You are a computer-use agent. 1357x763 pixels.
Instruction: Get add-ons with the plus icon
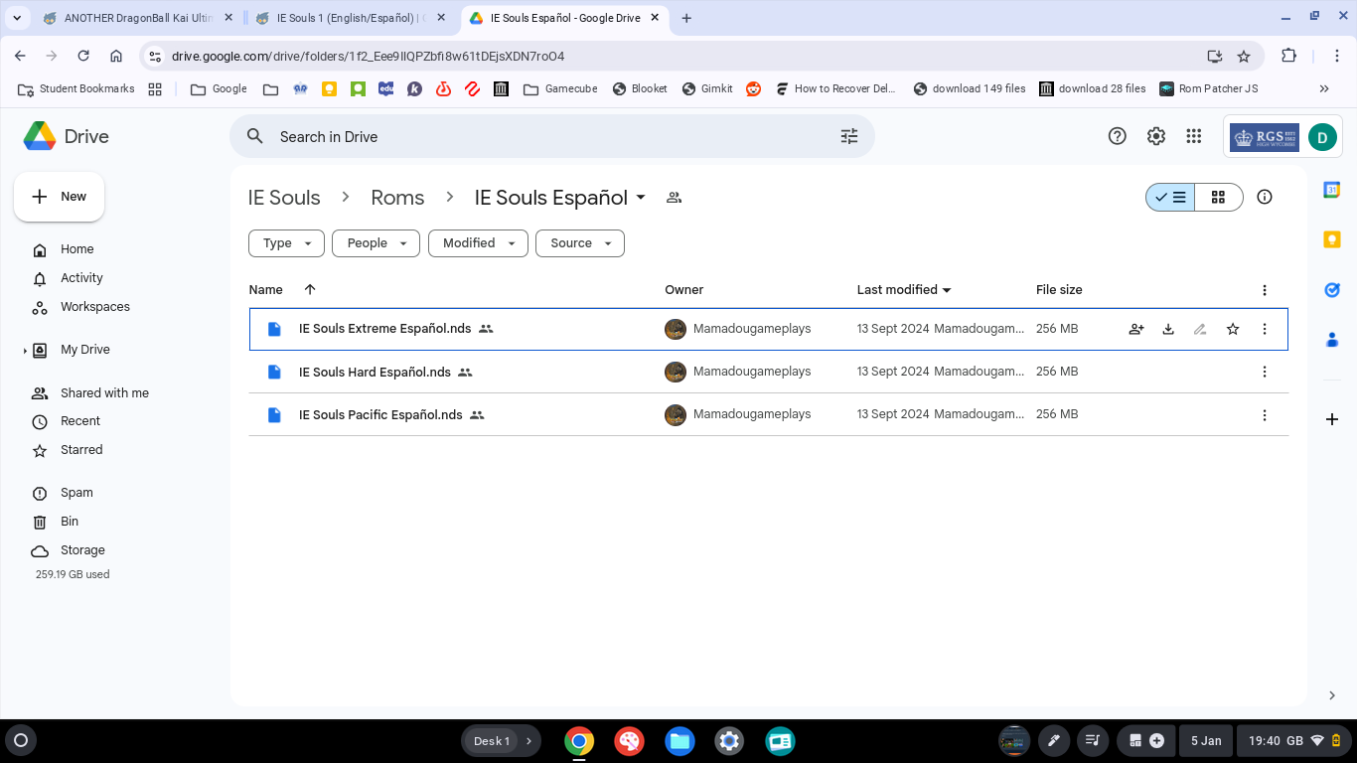[x=1332, y=419]
